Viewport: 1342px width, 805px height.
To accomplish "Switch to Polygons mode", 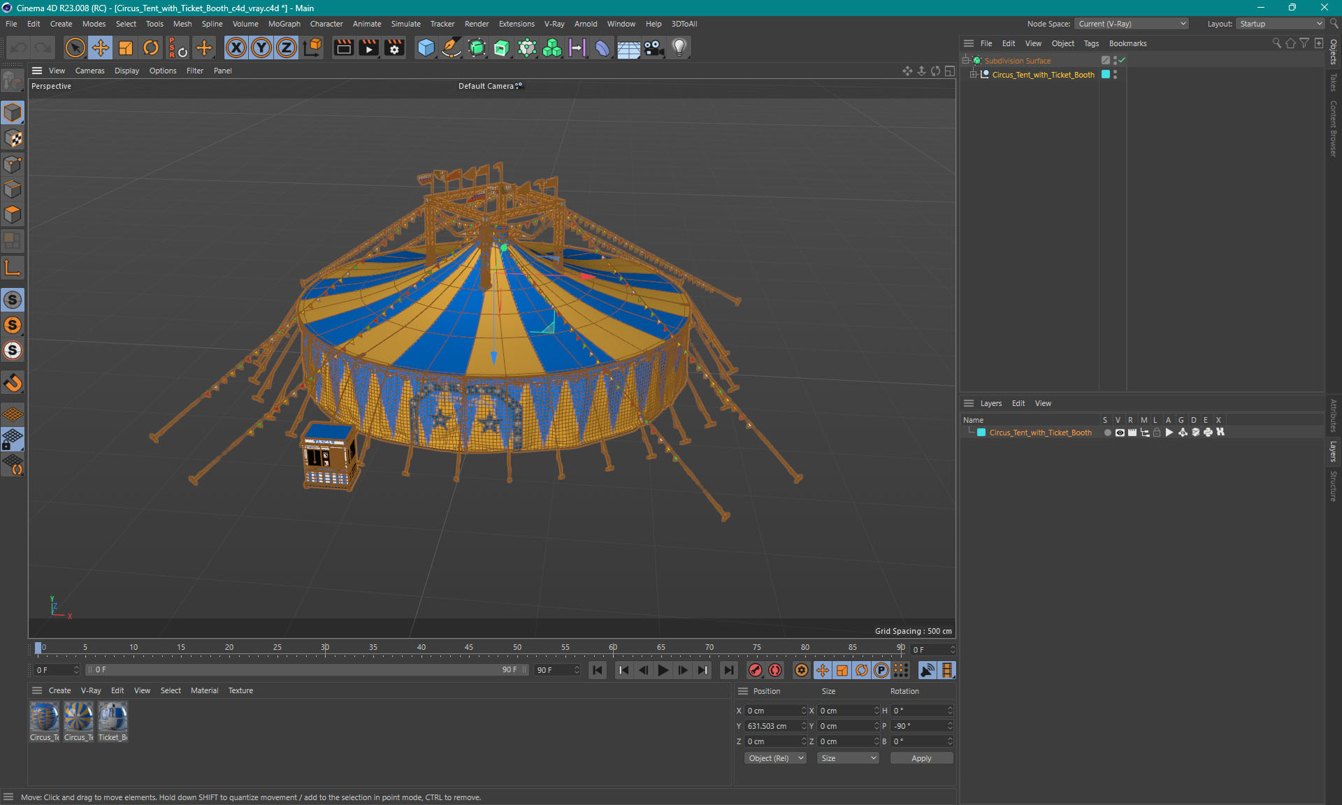I will tap(13, 215).
